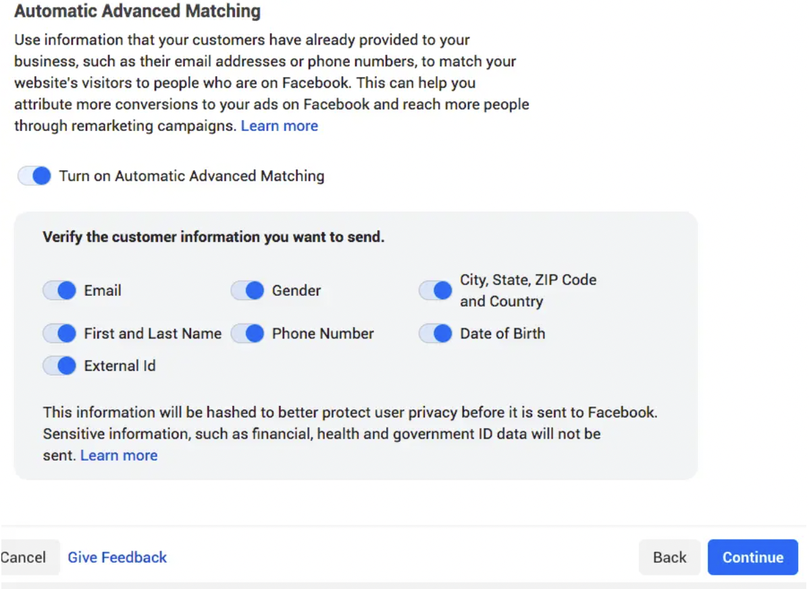
Task: Open Learn more link about hashed information
Action: pos(119,455)
